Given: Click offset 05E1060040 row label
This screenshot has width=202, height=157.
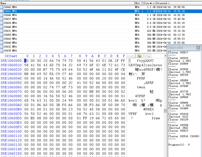Looking at the screenshot, I should (11, 78).
